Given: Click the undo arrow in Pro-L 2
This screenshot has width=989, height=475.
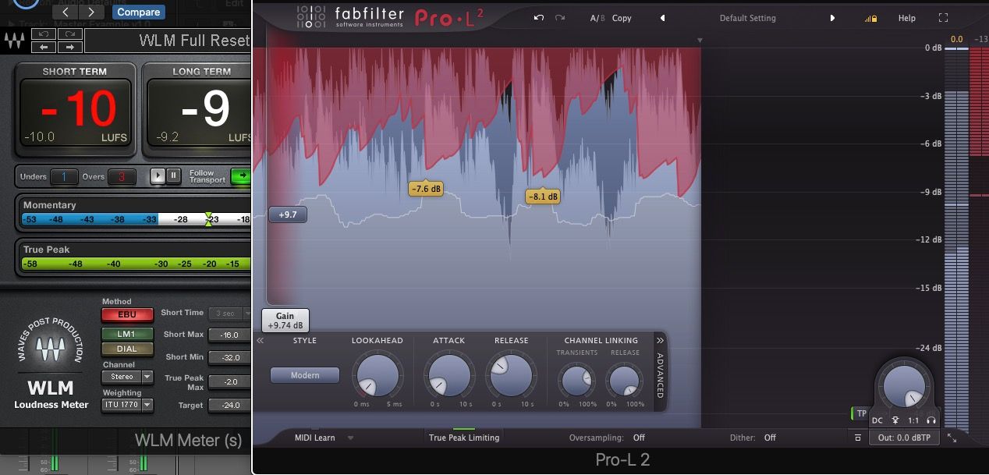Looking at the screenshot, I should [539, 18].
